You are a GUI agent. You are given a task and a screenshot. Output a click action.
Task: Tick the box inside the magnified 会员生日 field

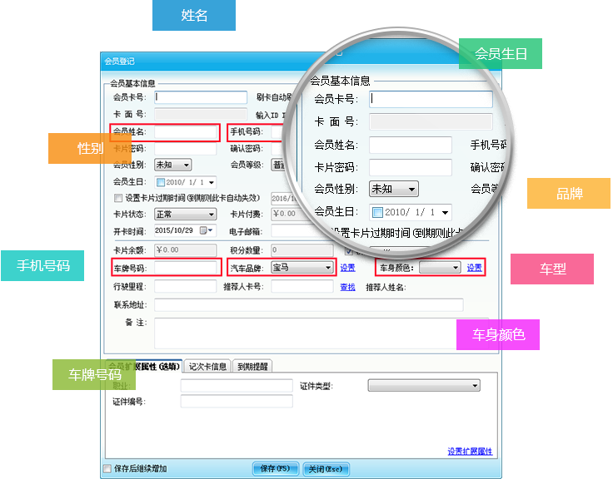tap(377, 212)
